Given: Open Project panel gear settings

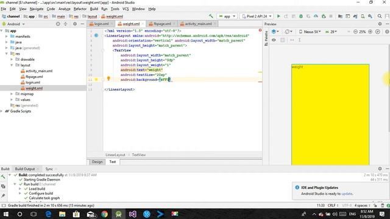Looking at the screenshot, I should tap(75, 24).
